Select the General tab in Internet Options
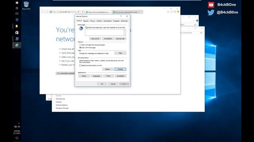The height and width of the screenshot is (142, 254). [x=79, y=21]
